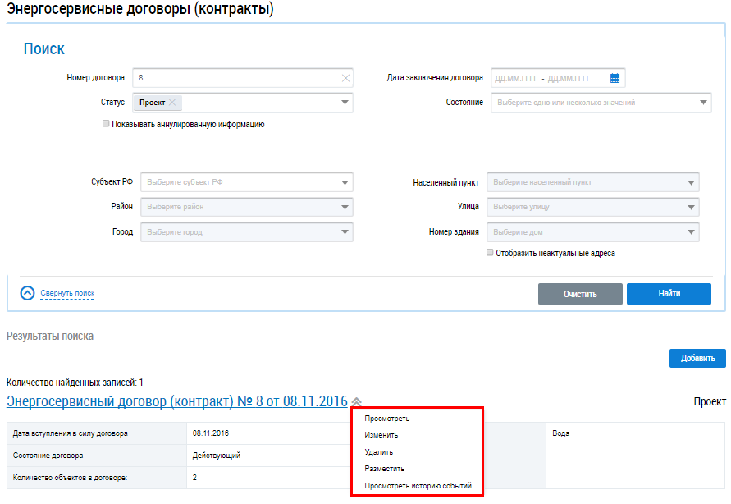
Task: Open the date calendar picker icon
Action: pos(614,78)
